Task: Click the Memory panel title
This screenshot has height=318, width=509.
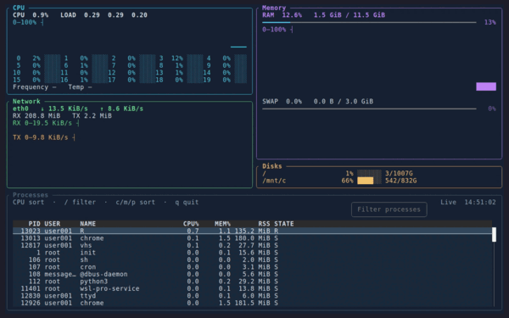Action: coord(274,8)
